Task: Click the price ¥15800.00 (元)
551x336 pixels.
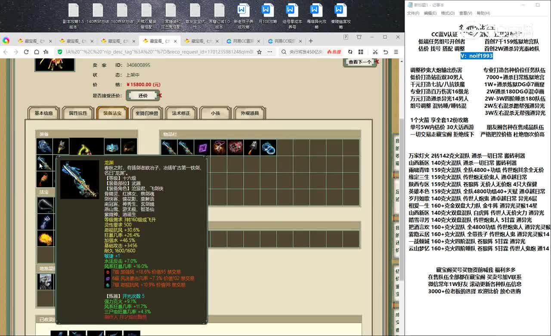Action: (x=143, y=84)
